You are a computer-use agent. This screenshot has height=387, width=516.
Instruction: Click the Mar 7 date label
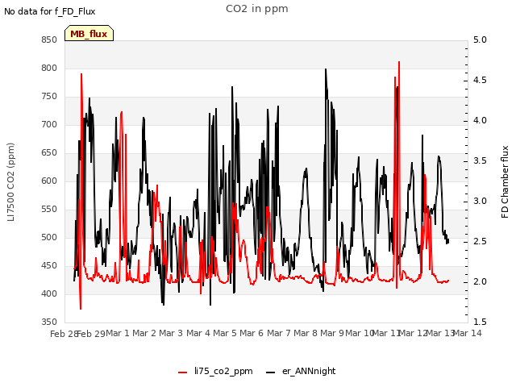279,333
